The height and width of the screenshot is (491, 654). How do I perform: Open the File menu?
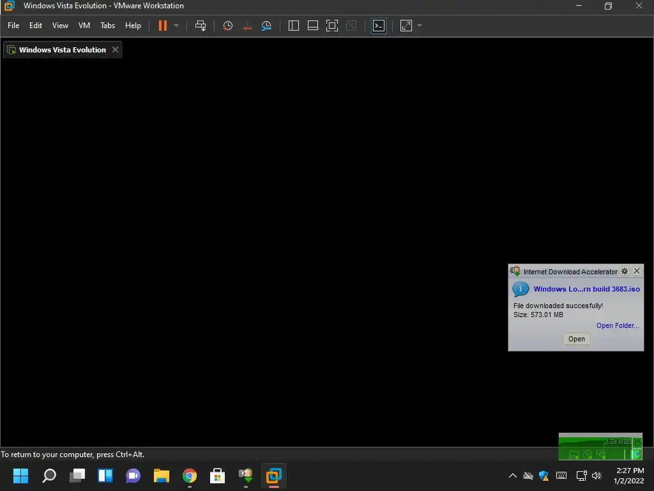13,26
